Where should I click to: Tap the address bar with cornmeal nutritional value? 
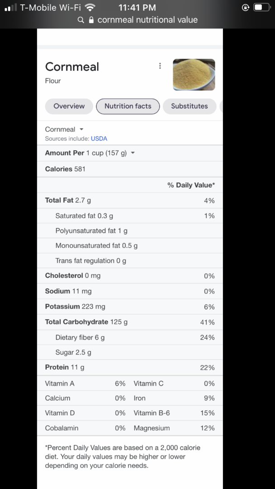coord(137,20)
